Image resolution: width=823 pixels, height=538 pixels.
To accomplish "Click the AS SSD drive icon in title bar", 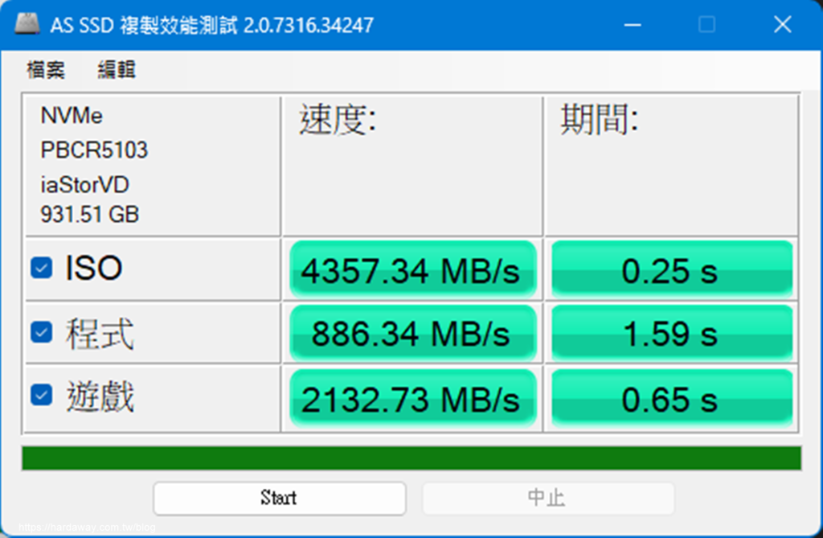I will click(x=28, y=24).
